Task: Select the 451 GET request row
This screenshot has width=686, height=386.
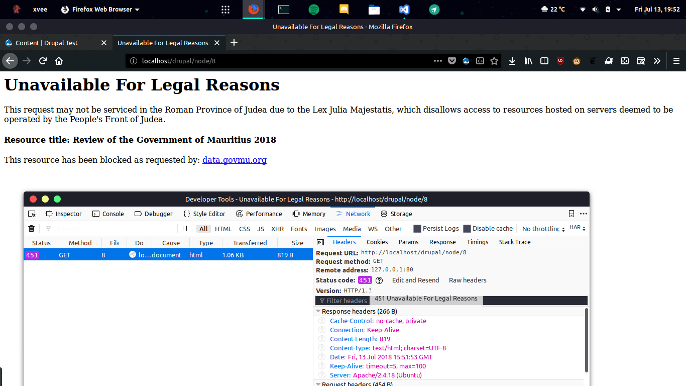Action: point(168,255)
